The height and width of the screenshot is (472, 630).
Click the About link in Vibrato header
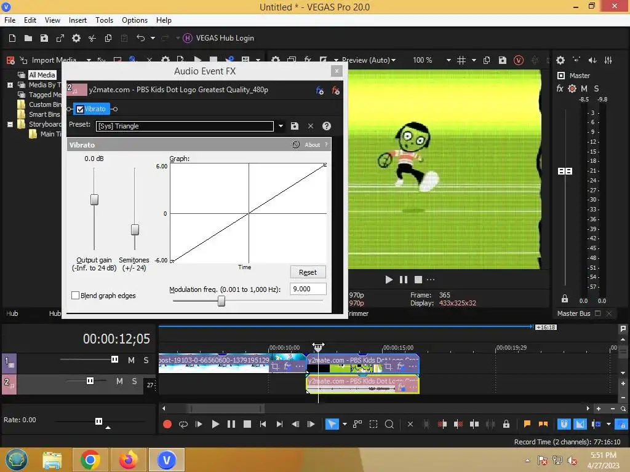(312, 145)
